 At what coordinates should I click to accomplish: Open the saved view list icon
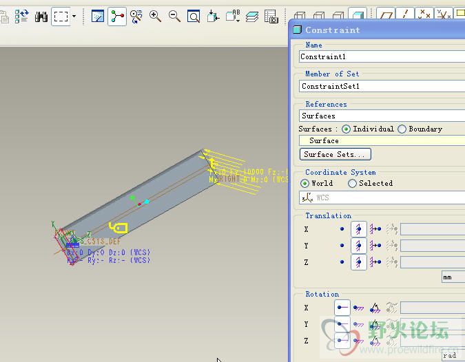(233, 17)
